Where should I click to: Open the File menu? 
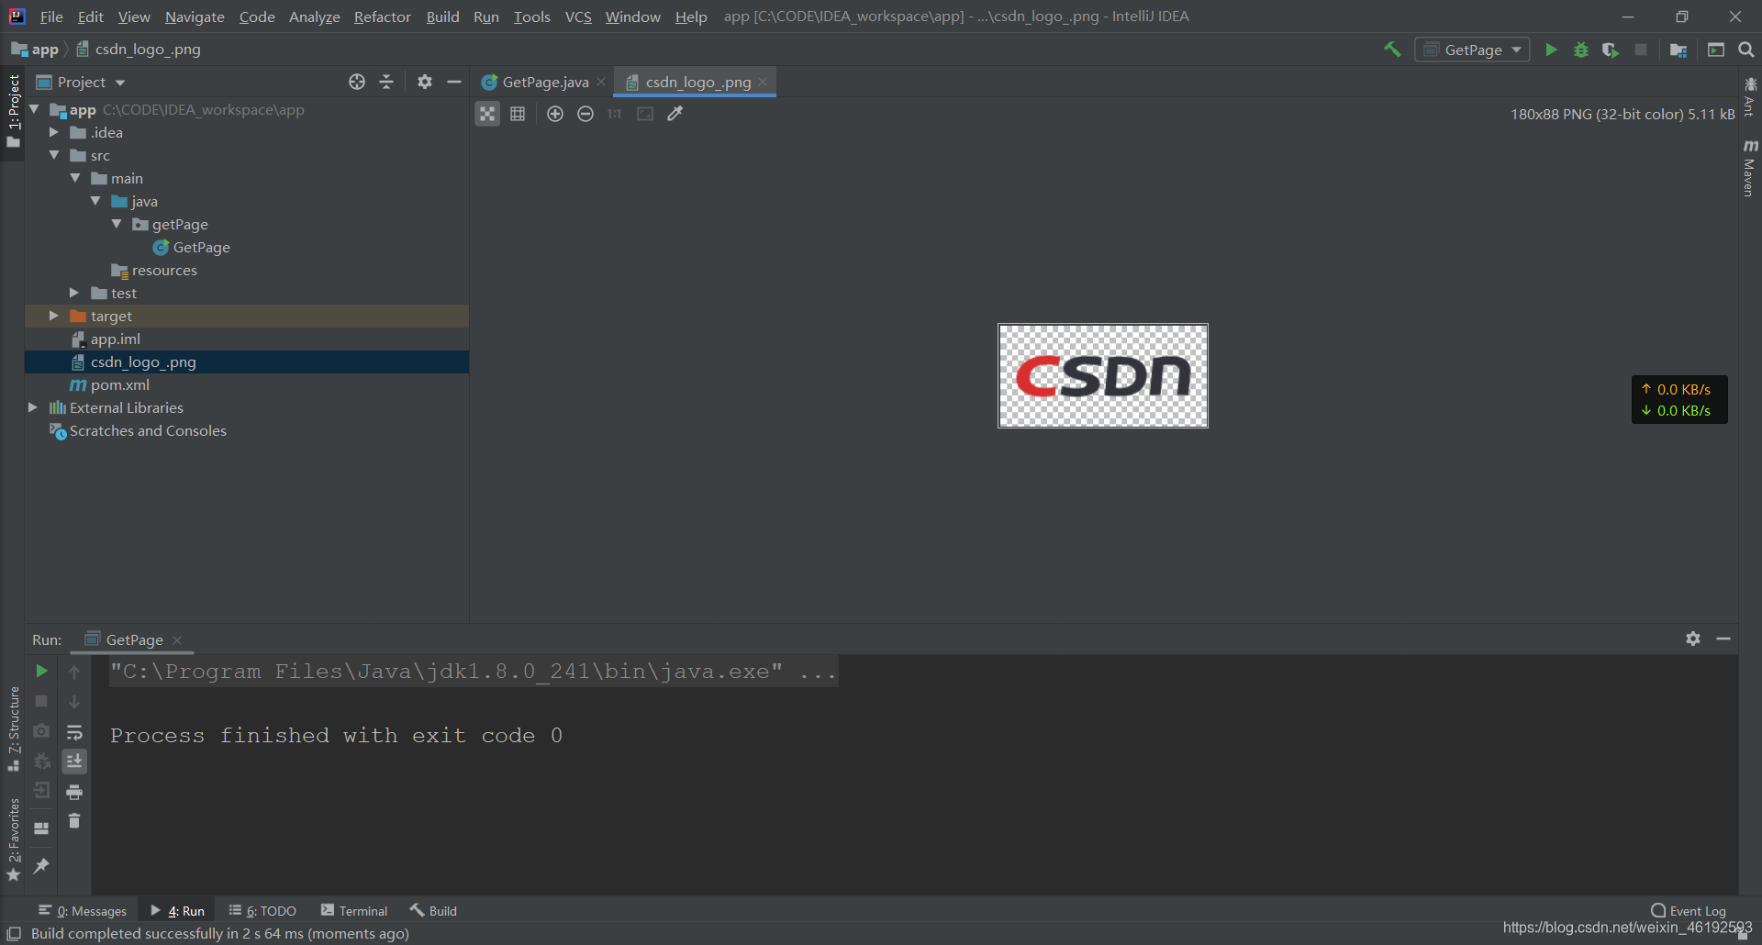[51, 17]
